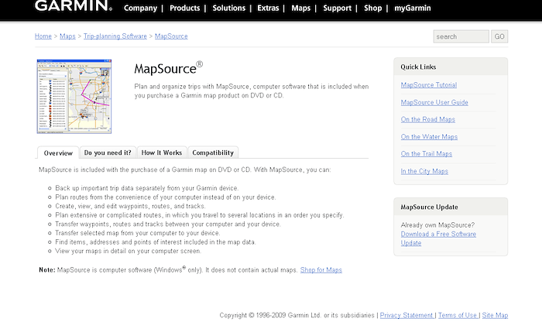Click the 'Already own MapSource?' text
This screenshot has width=542, height=322.
(x=437, y=225)
